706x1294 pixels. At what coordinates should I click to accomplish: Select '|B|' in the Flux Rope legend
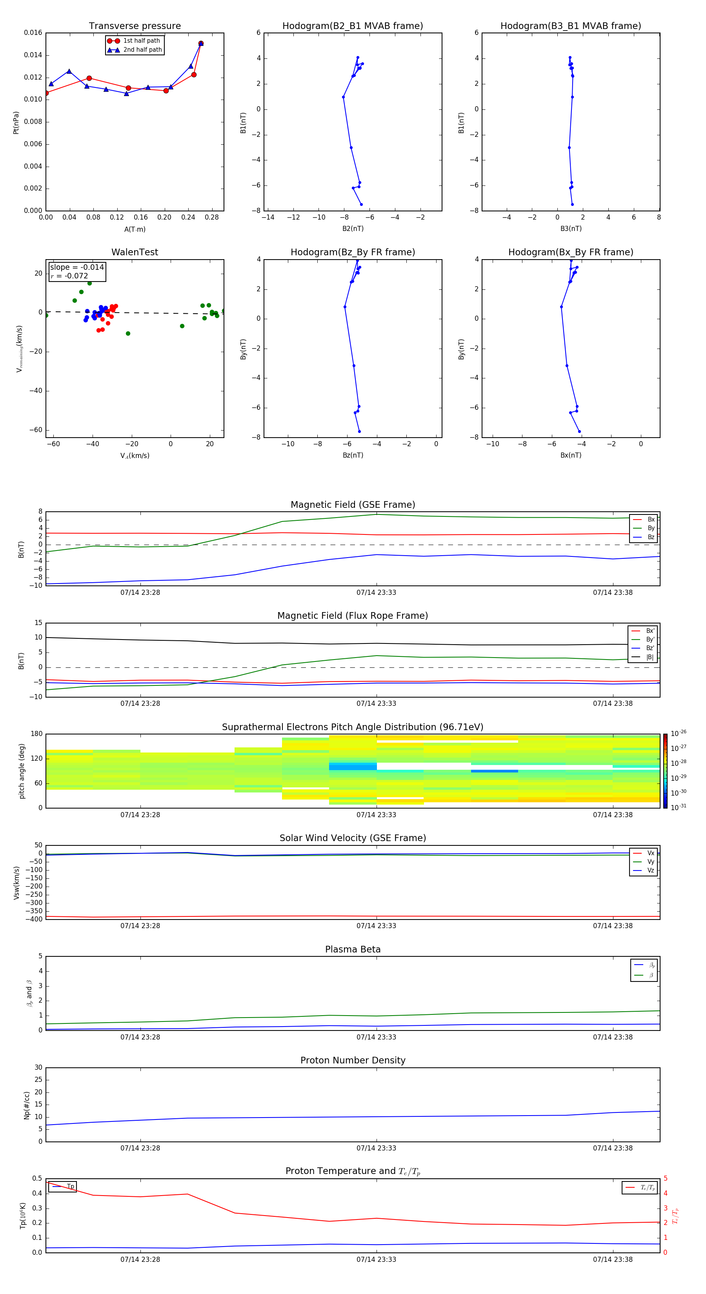[643, 657]
